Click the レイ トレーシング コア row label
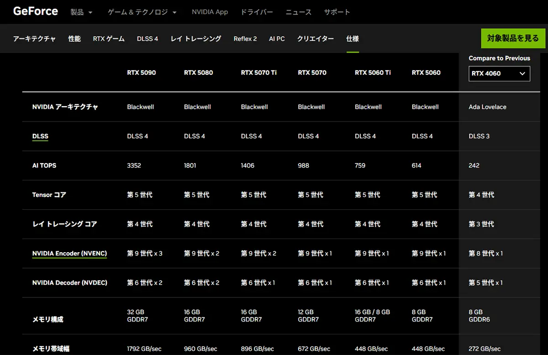The height and width of the screenshot is (355, 548). click(65, 224)
